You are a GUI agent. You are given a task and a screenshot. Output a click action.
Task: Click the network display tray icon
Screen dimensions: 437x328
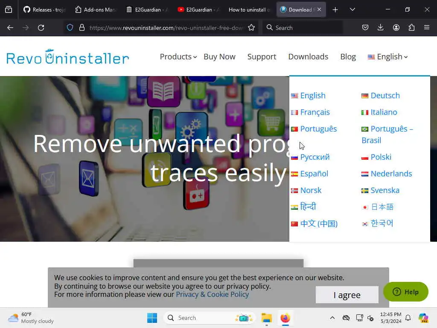[359, 318]
